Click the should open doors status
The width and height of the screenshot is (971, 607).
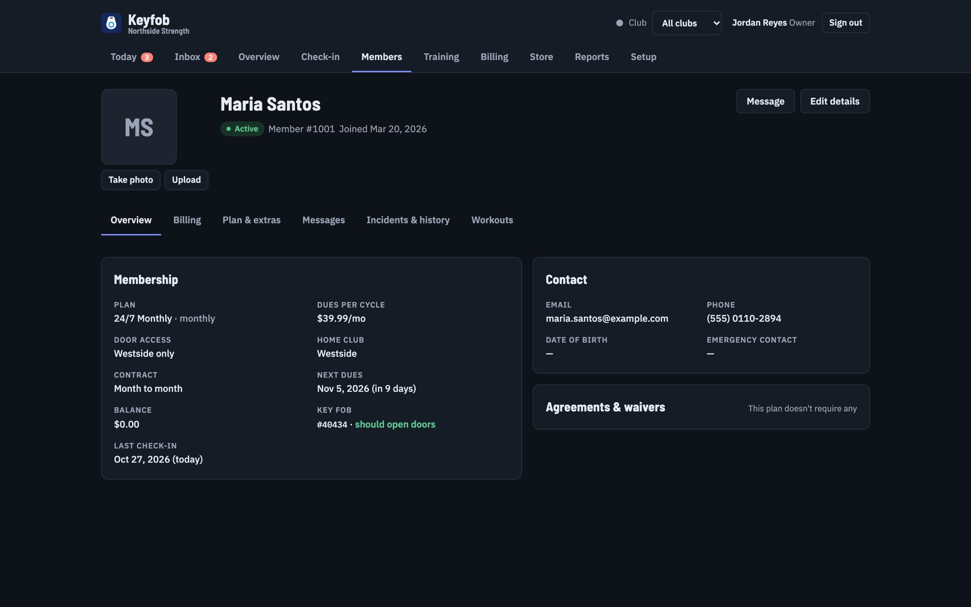click(x=395, y=424)
